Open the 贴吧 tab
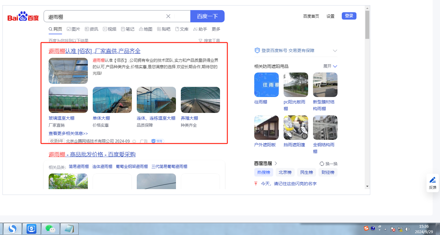 164,29
